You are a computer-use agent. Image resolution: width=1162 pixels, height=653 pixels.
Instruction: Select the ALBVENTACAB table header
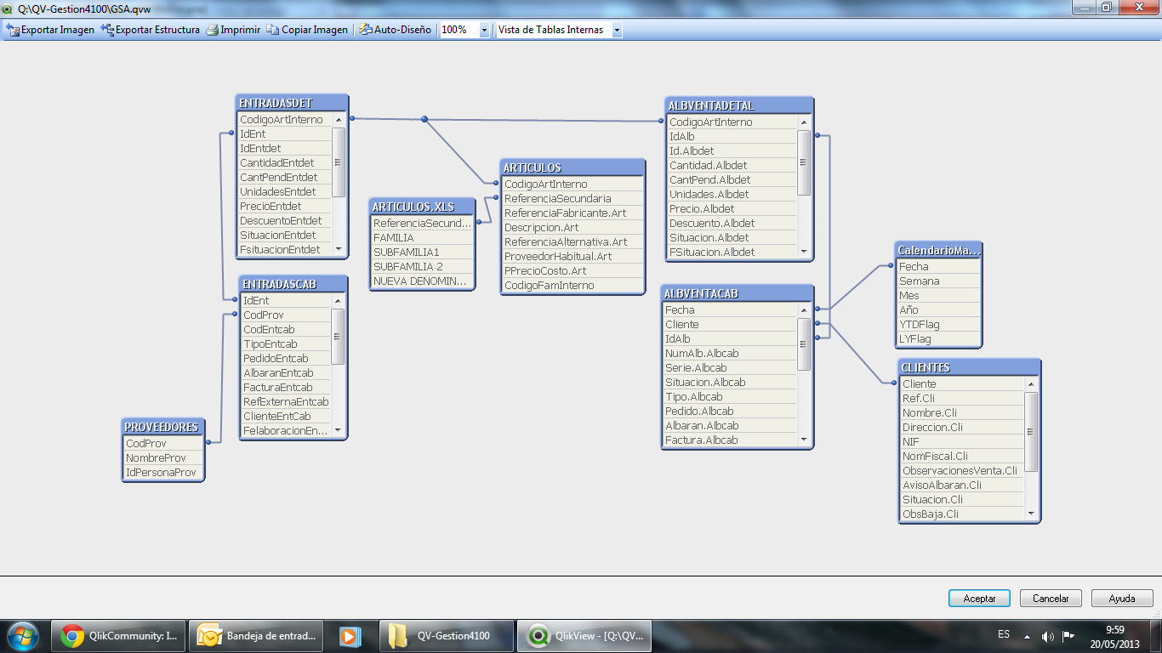[737, 293]
